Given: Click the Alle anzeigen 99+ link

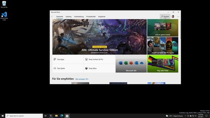Looking at the screenshot, I should [x=82, y=79].
